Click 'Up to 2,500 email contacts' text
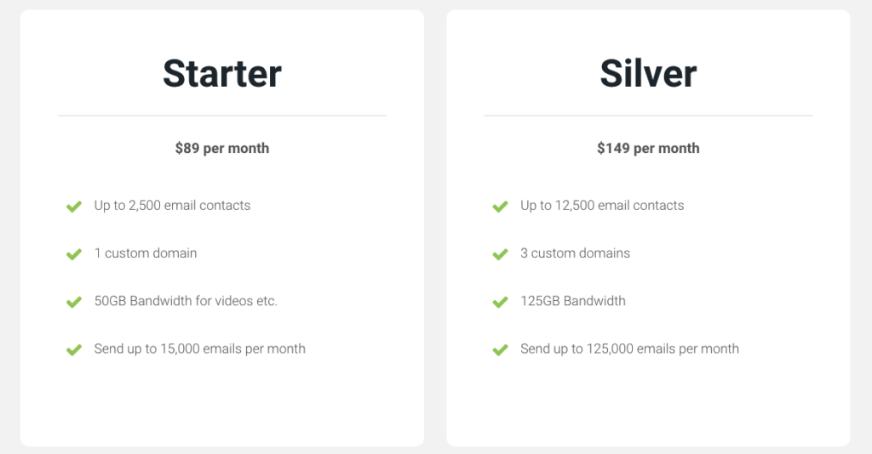 [172, 206]
